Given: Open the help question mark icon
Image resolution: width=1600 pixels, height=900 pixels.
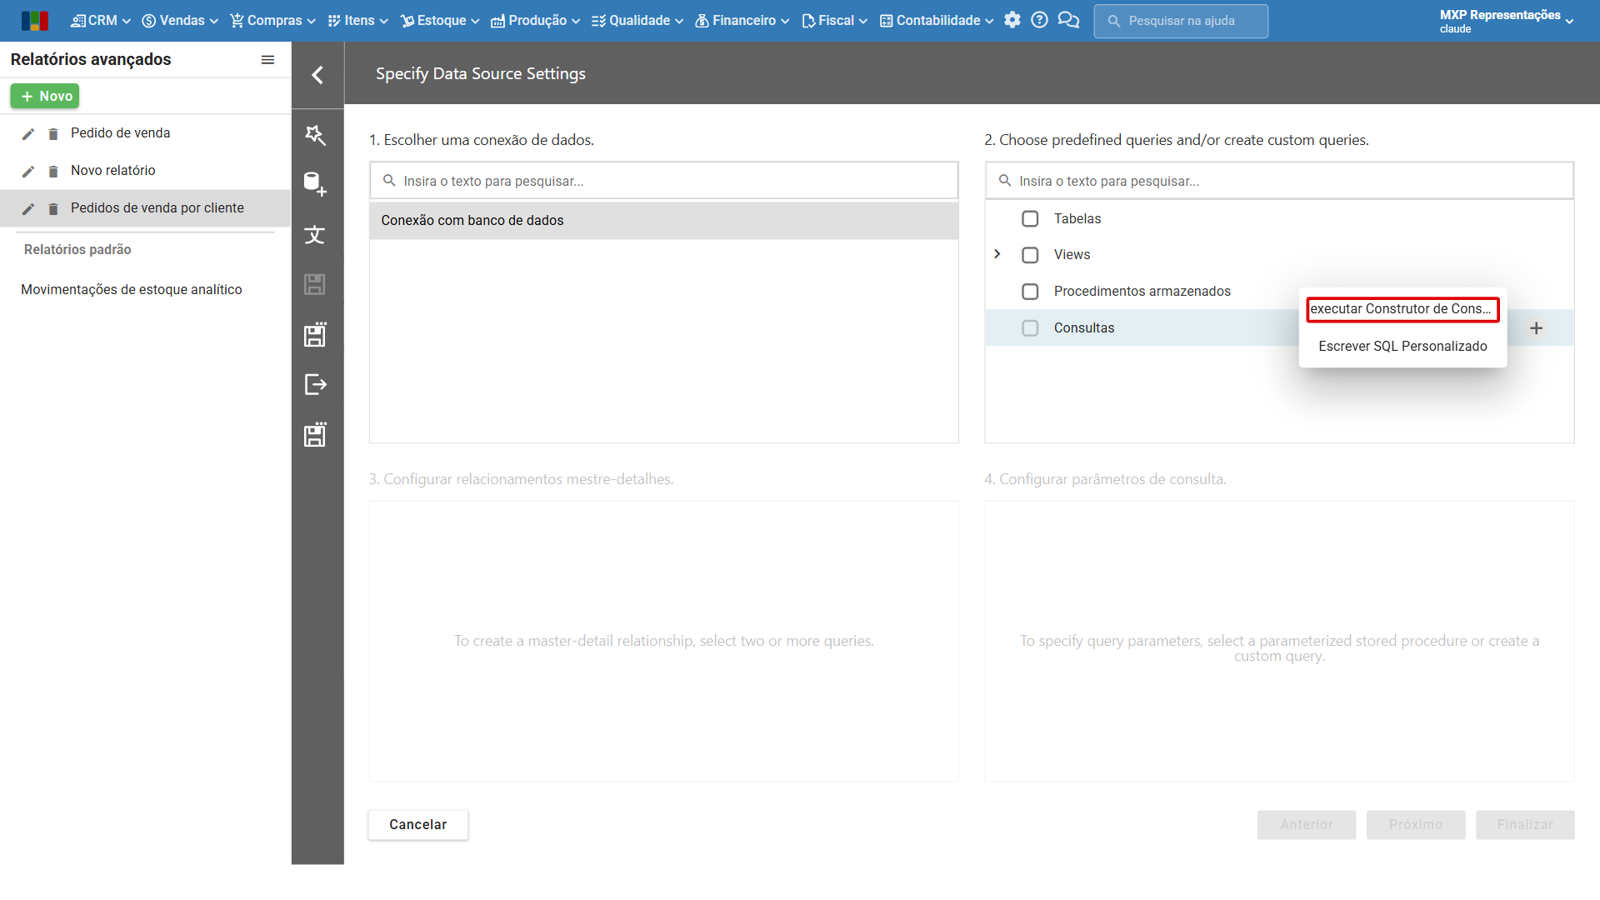Looking at the screenshot, I should (x=1039, y=20).
